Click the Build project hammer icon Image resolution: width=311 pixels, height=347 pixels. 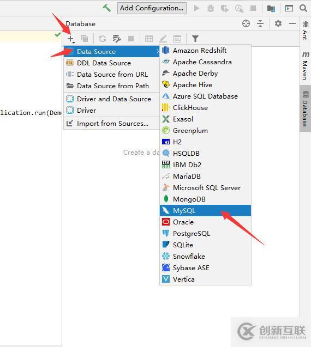point(106,8)
